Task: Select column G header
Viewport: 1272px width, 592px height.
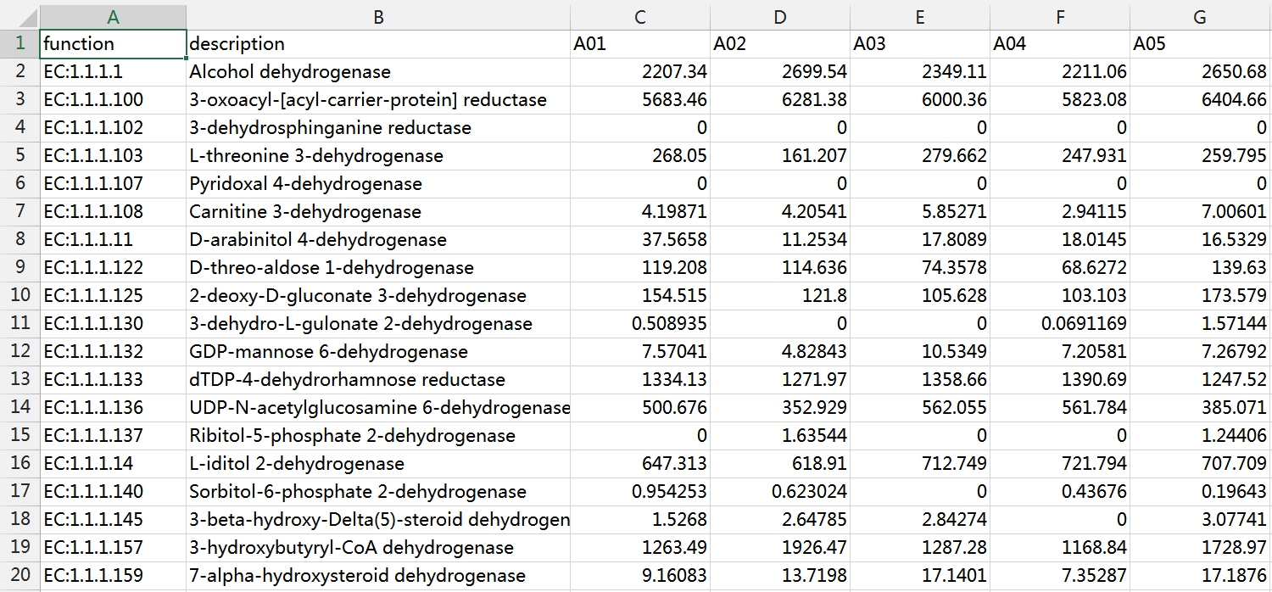Action: tap(1200, 17)
